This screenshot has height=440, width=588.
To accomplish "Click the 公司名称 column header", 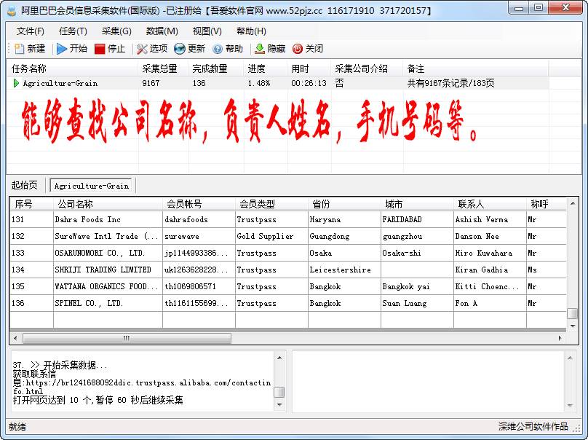I will pyautogui.click(x=108, y=204).
